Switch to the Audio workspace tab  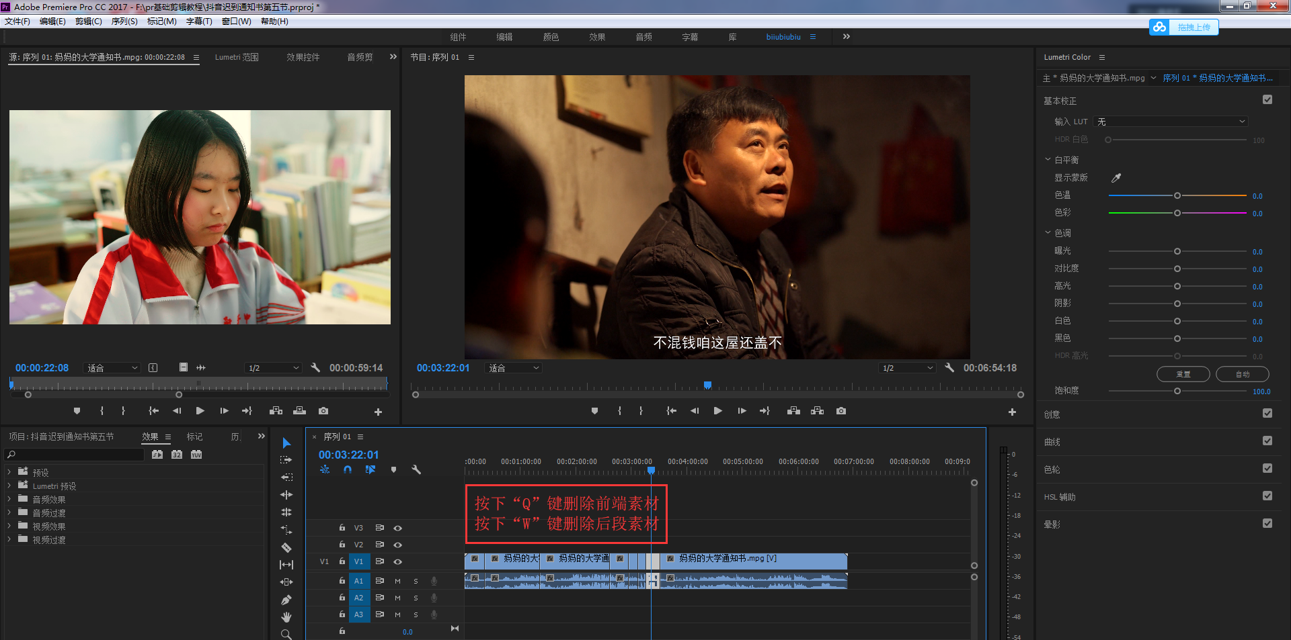pos(643,37)
